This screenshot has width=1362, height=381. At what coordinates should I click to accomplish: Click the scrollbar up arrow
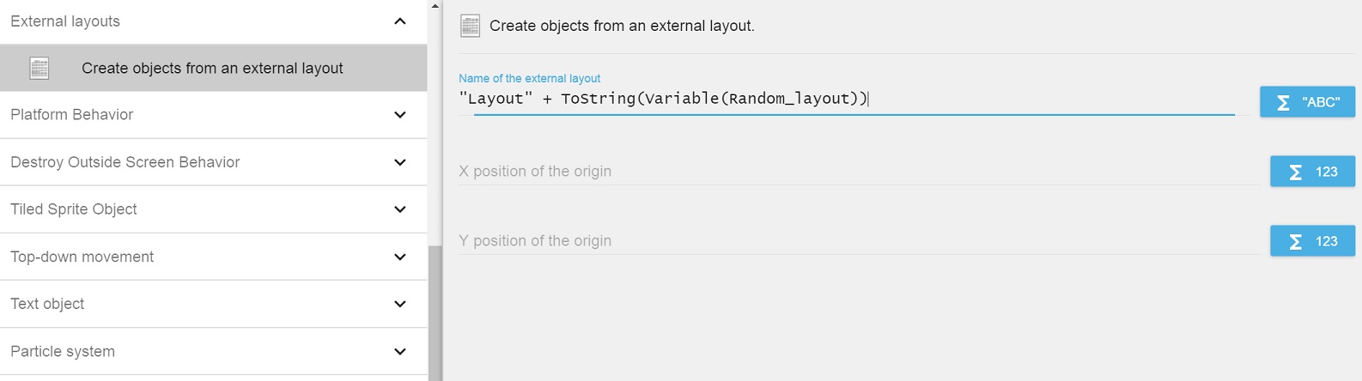pos(435,6)
